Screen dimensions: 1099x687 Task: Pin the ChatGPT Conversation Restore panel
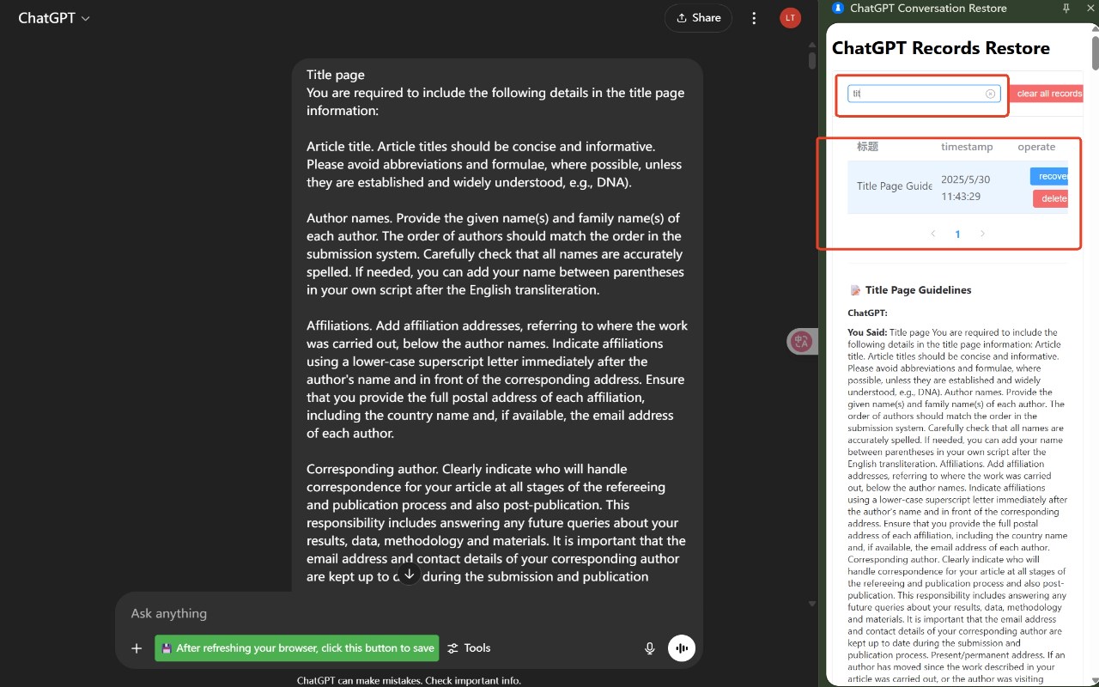[x=1066, y=8]
